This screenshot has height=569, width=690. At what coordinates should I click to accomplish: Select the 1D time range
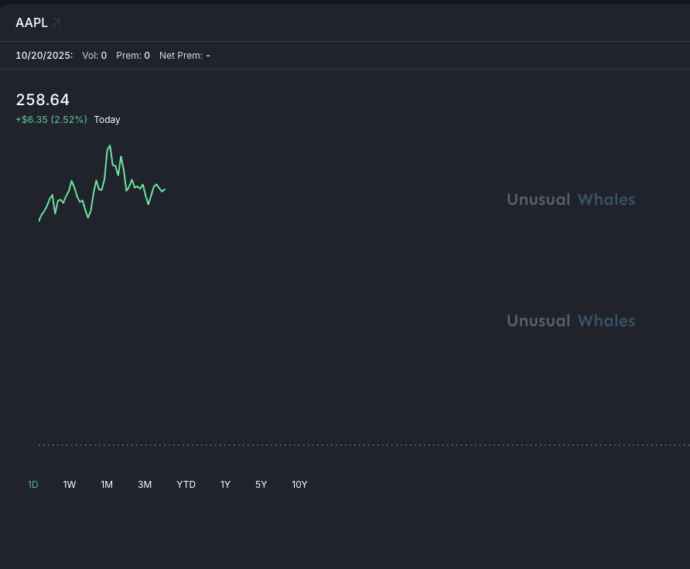pos(33,485)
